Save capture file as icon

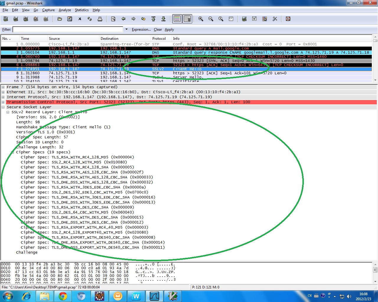[70, 19]
